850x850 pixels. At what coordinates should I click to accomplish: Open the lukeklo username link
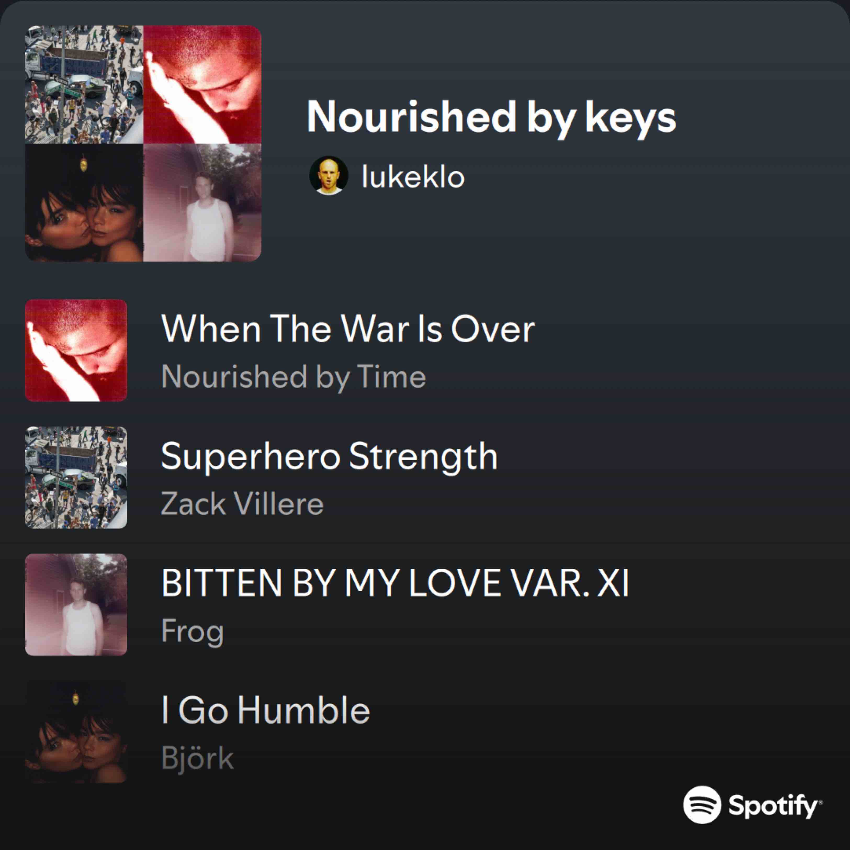413,176
